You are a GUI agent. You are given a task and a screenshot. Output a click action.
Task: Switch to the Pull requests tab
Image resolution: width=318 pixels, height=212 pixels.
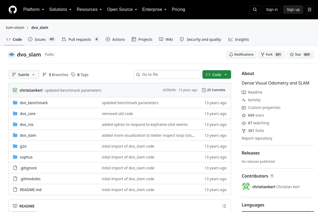pos(80,39)
